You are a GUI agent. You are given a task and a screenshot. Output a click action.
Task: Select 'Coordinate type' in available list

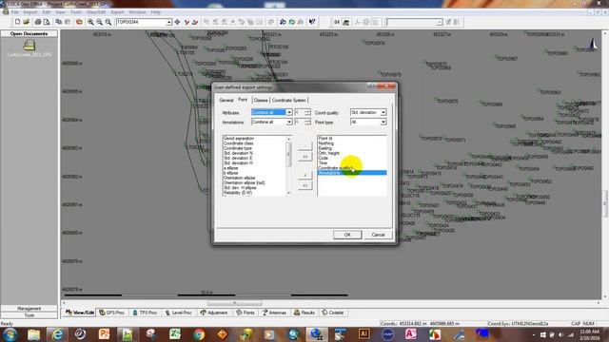coord(238,148)
